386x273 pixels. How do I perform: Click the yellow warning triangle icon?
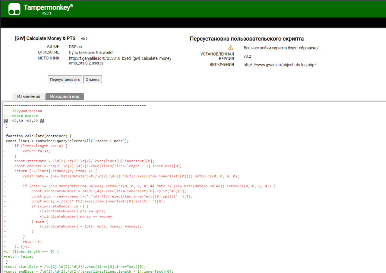tap(231, 47)
